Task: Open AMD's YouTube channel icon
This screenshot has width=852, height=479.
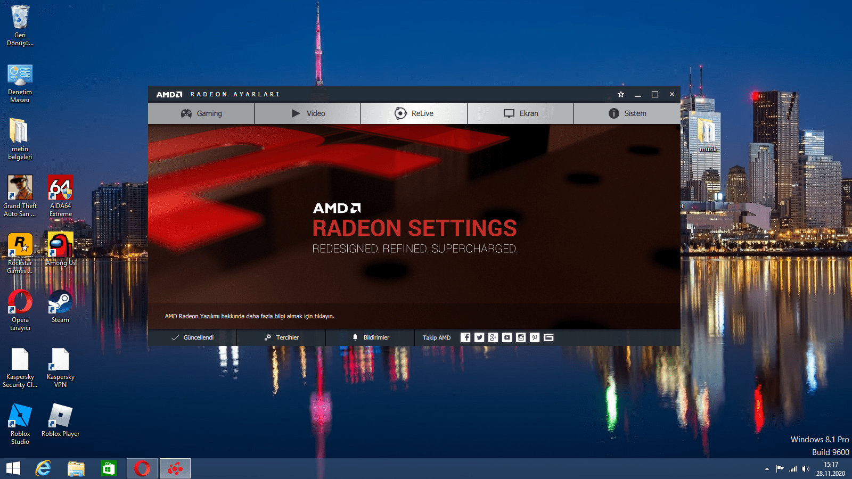Action: pyautogui.click(x=507, y=337)
